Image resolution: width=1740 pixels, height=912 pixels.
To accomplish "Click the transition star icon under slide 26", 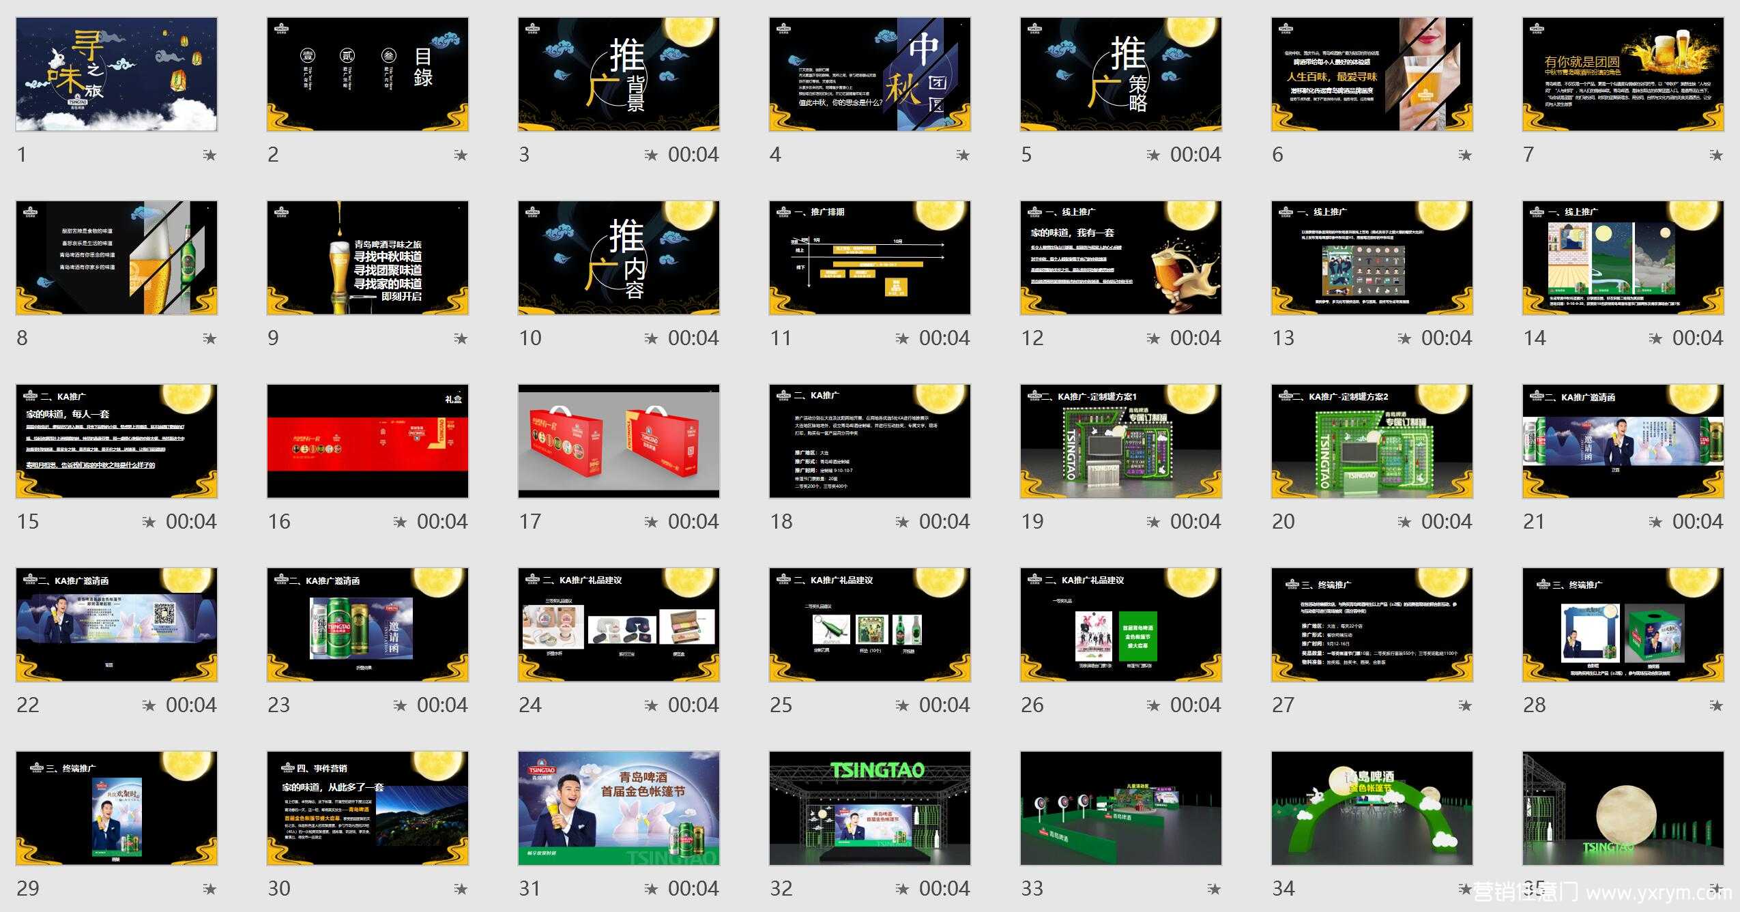I will tap(1153, 706).
